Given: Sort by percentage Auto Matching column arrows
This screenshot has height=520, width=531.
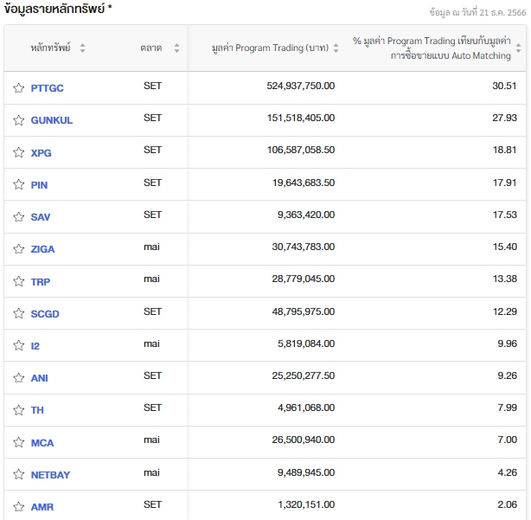Looking at the screenshot, I should click(519, 48).
